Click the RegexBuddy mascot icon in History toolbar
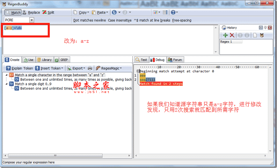This screenshot has height=168, width=277. click(262, 35)
